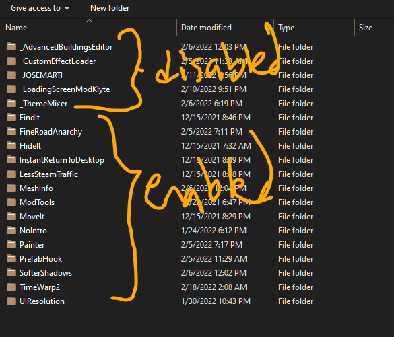Click the SofterShadows folder icon
Viewport: 394px width, 337px height.
tap(11, 273)
